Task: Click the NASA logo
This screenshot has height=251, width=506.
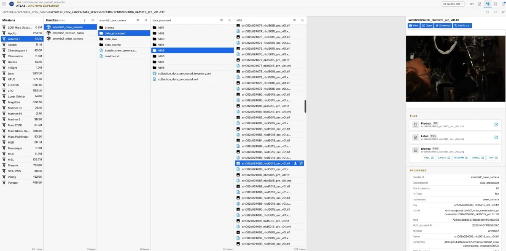Action: pyautogui.click(x=12, y=4)
